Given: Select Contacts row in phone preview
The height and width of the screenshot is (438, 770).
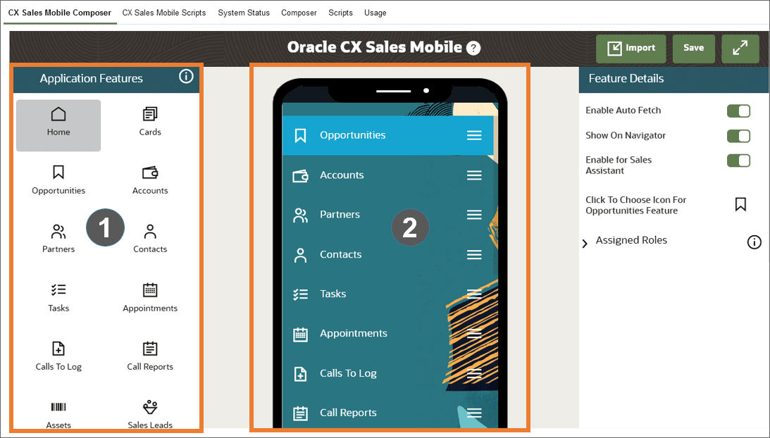Looking at the screenshot, I should coord(390,254).
